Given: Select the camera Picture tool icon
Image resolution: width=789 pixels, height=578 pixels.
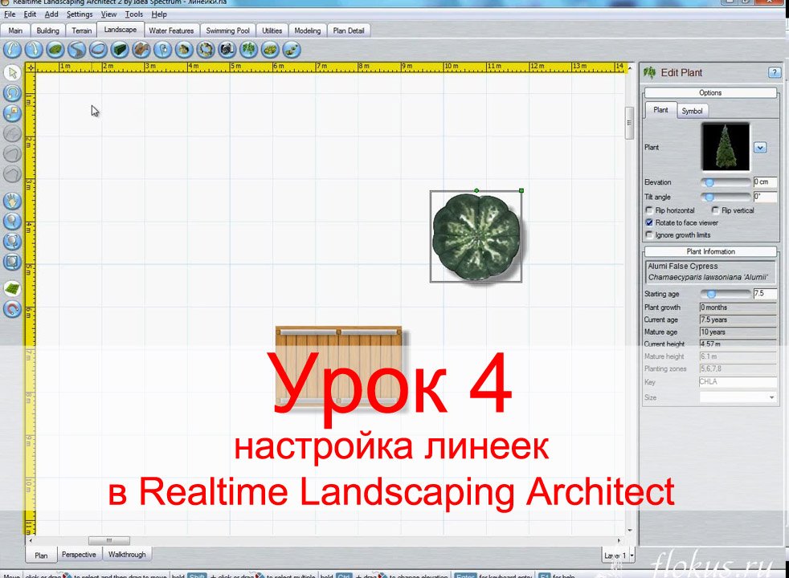Looking at the screenshot, I should coord(227,50).
